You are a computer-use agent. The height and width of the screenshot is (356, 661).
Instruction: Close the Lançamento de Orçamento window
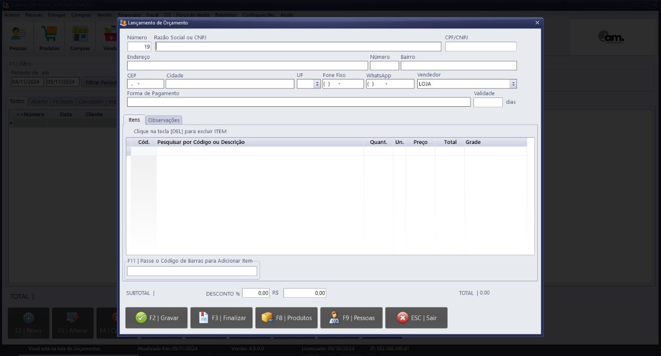(x=537, y=23)
